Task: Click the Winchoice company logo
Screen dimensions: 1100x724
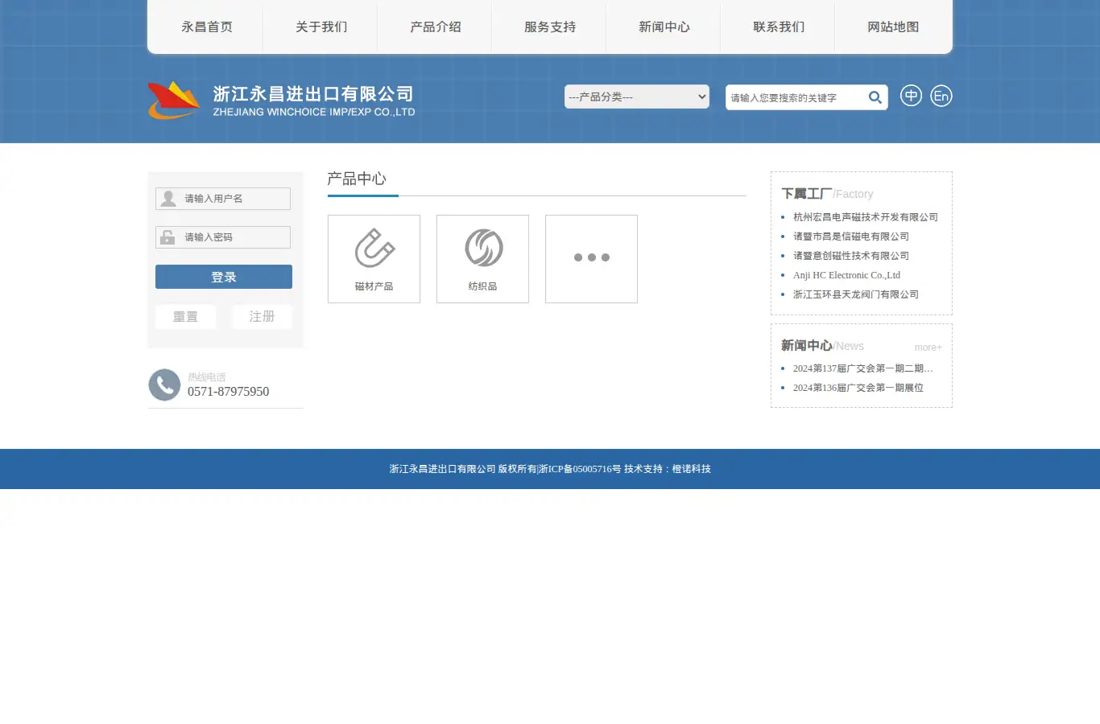Action: click(x=281, y=101)
